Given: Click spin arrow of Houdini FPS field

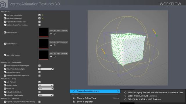Looking at the screenshot, I should click(52, 89).
